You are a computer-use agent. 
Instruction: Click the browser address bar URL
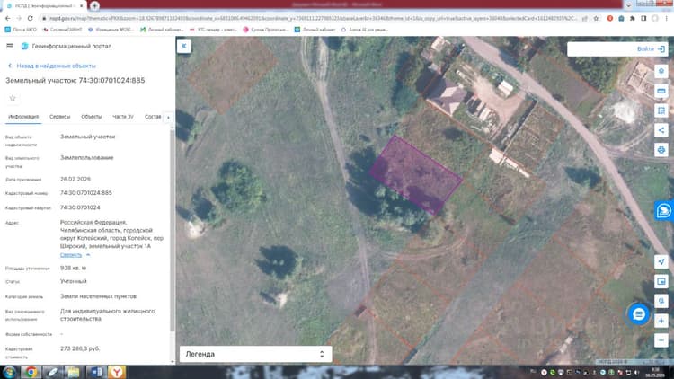[313, 18]
